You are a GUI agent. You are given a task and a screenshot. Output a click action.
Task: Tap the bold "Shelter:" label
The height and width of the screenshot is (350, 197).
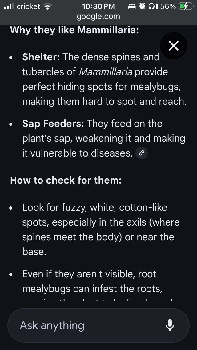click(41, 57)
